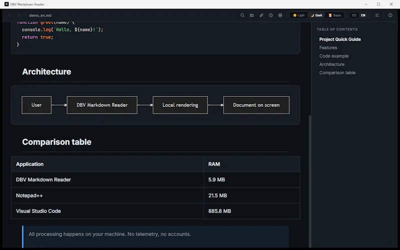Jump to Project Quick Guide in contents
Viewport: 400px width, 250px height.
point(340,39)
